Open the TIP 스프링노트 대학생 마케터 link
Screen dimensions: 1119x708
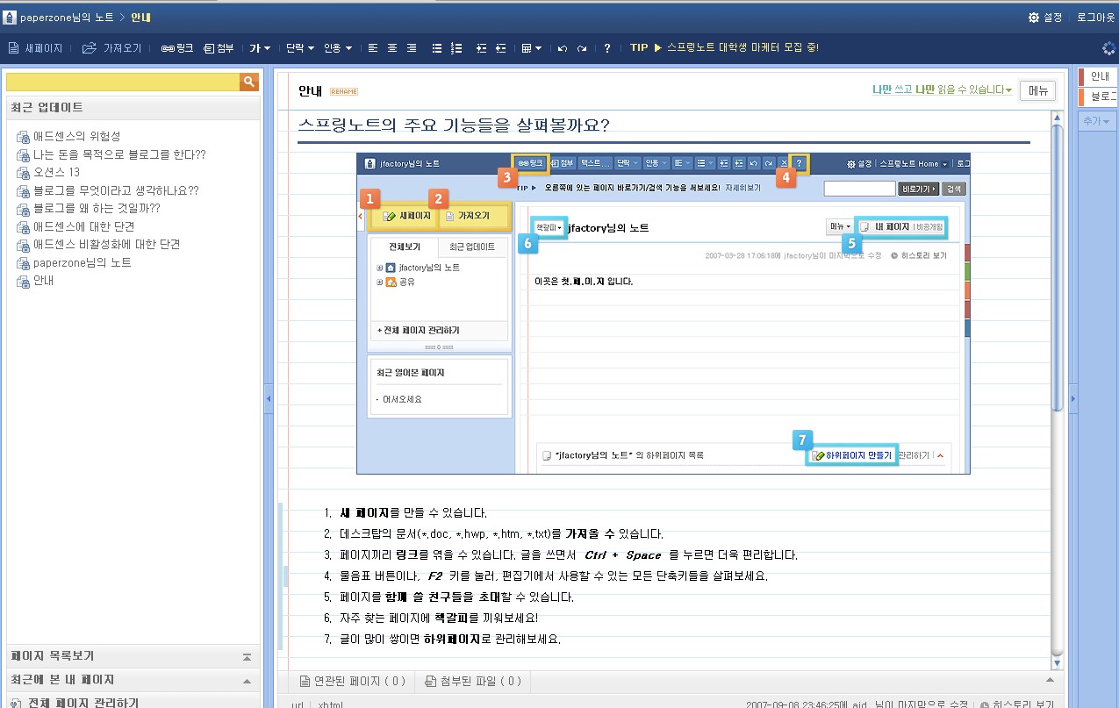point(724,48)
